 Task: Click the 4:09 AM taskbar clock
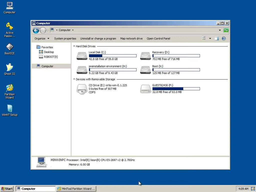(x=243, y=189)
